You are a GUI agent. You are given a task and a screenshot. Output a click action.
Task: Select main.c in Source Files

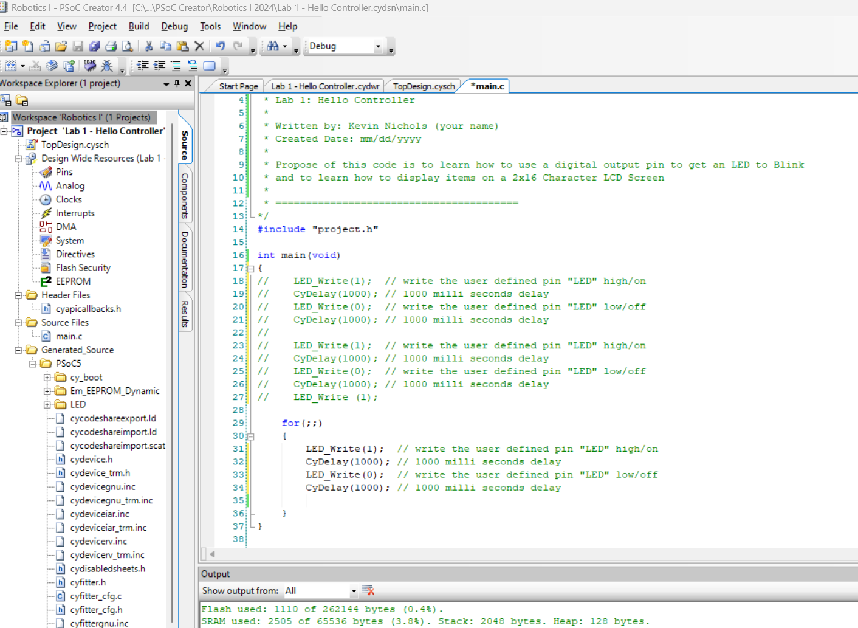point(69,336)
